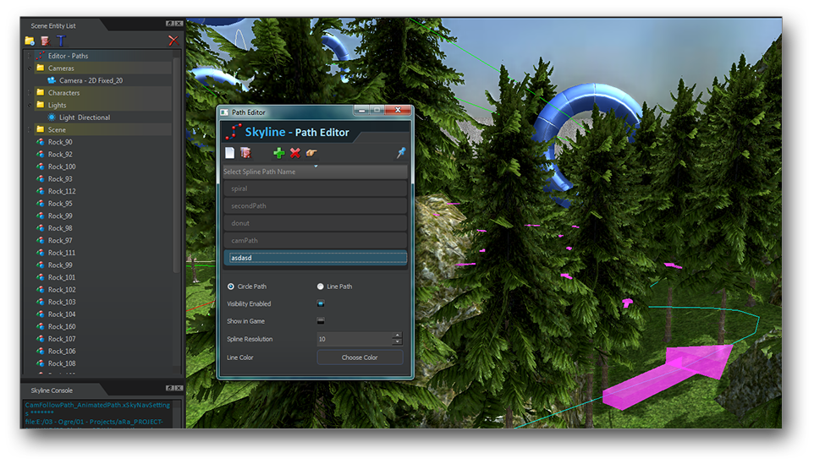Click the sun icon of Light Directional
Viewport: 814px width, 464px height.
coord(52,117)
